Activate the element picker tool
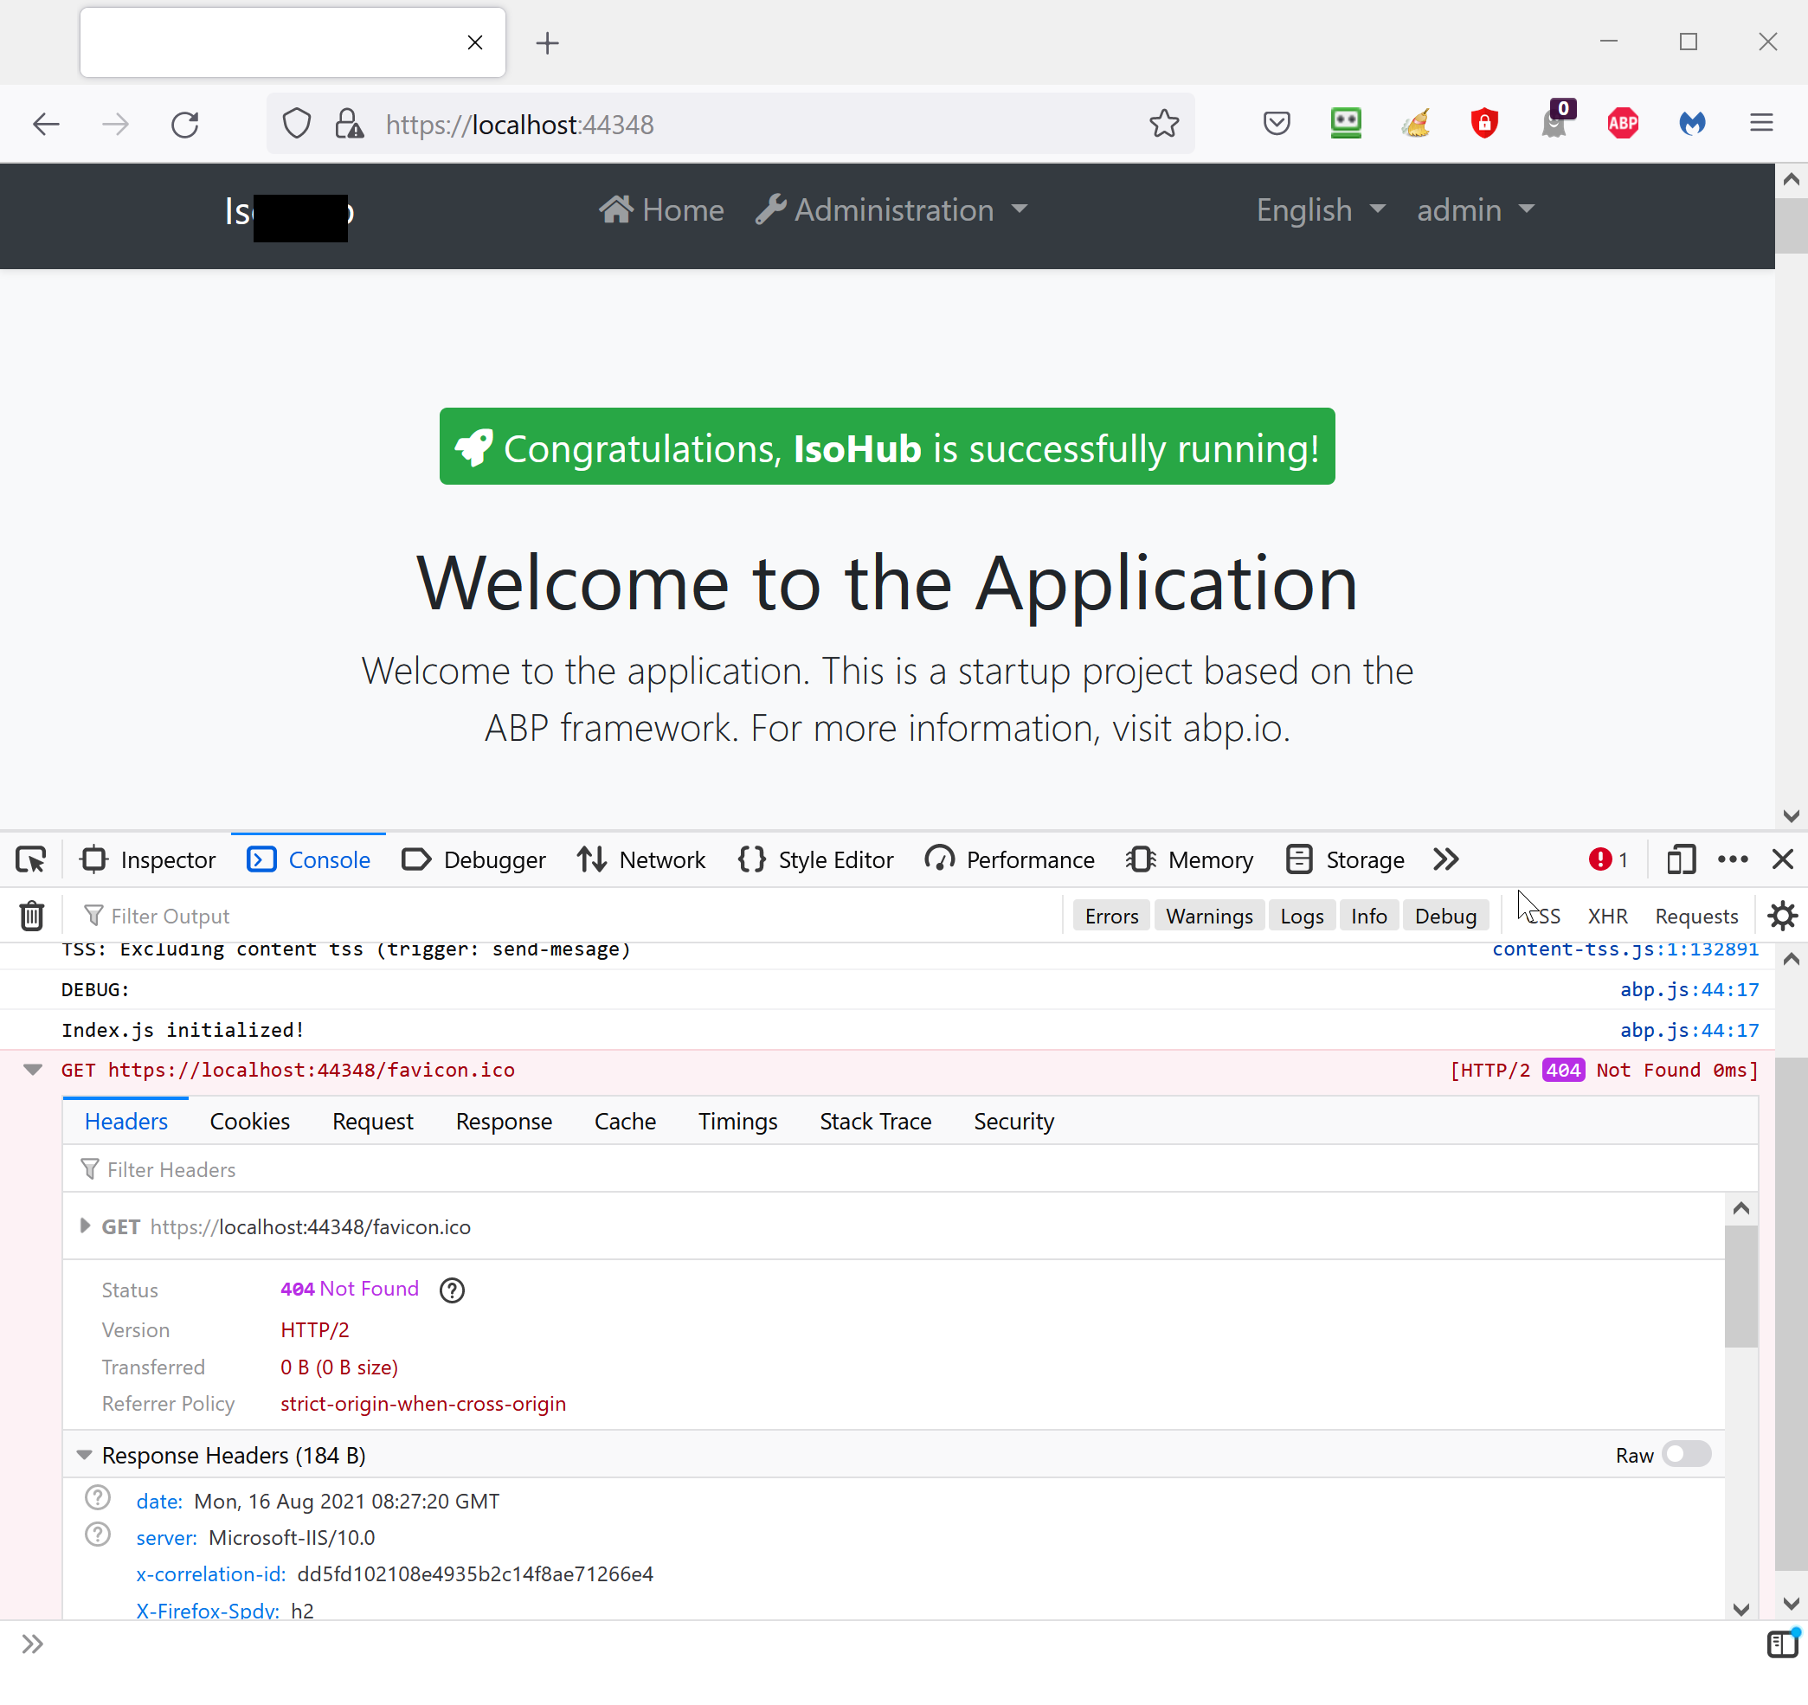 [x=30, y=859]
